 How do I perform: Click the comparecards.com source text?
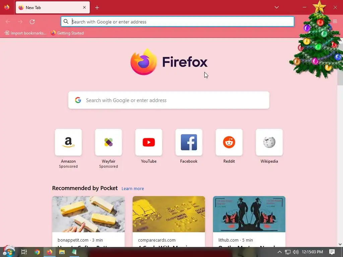pyautogui.click(x=157, y=240)
